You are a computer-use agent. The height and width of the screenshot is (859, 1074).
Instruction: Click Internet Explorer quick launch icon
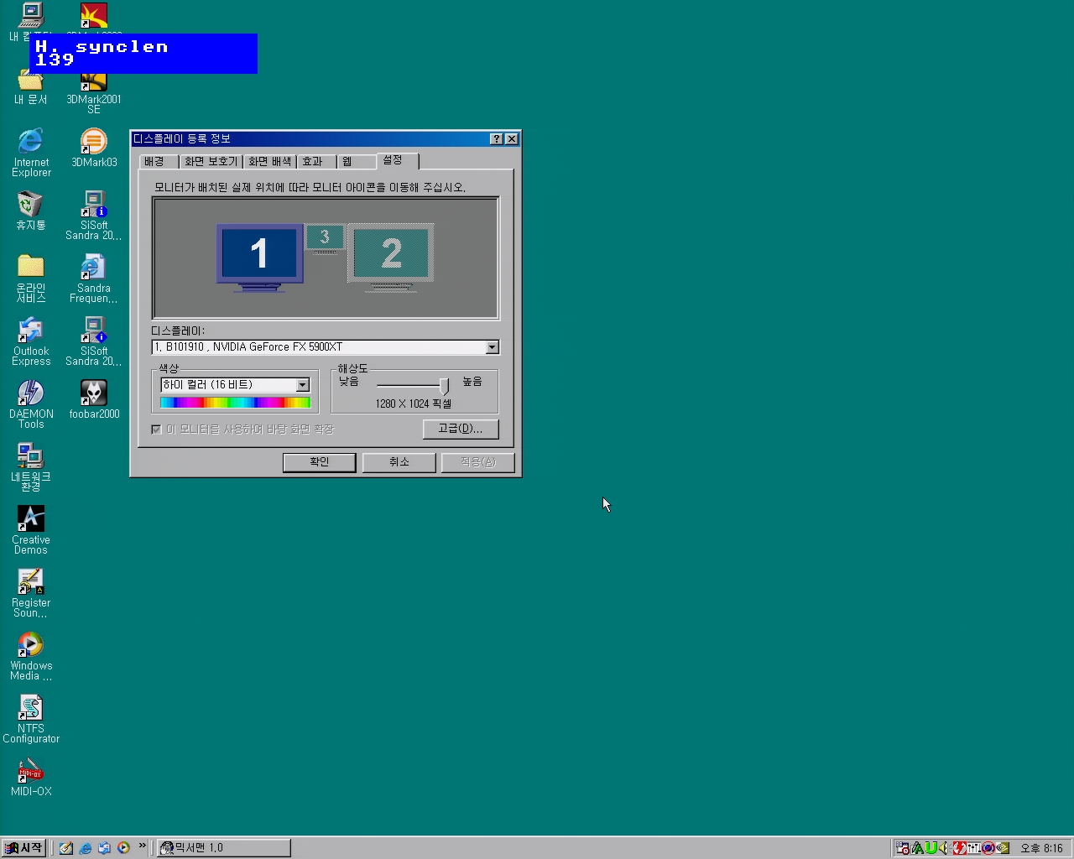point(86,848)
